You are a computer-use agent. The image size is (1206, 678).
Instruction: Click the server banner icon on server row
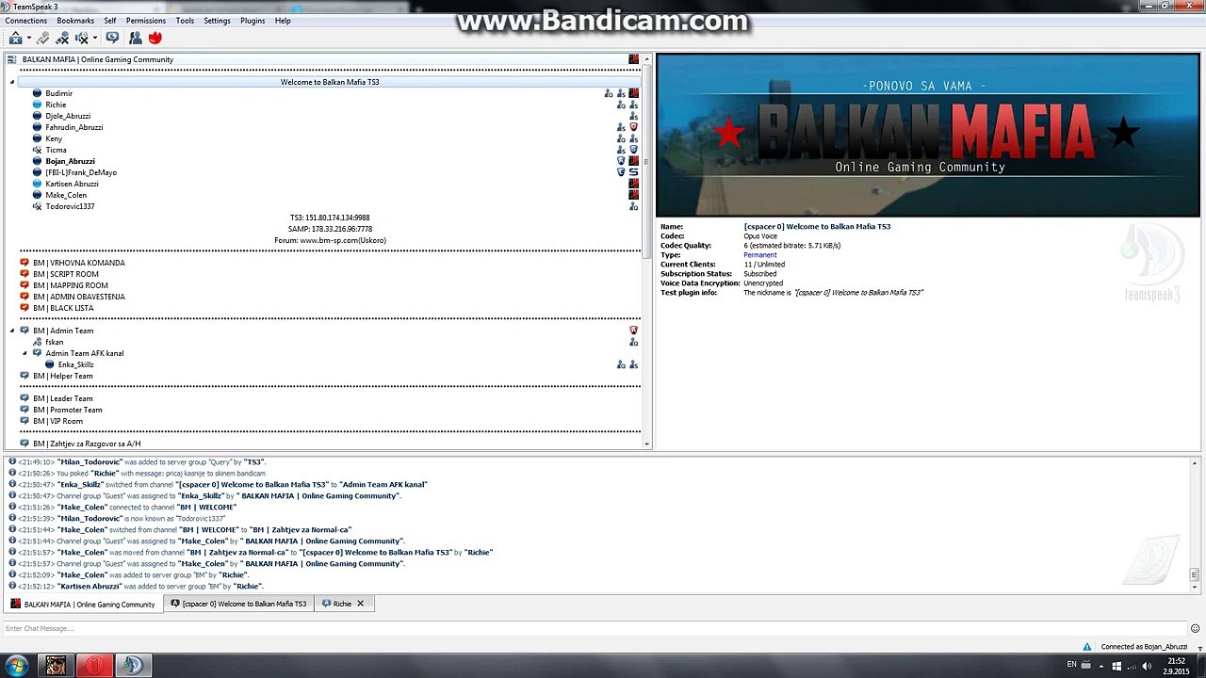634,59
